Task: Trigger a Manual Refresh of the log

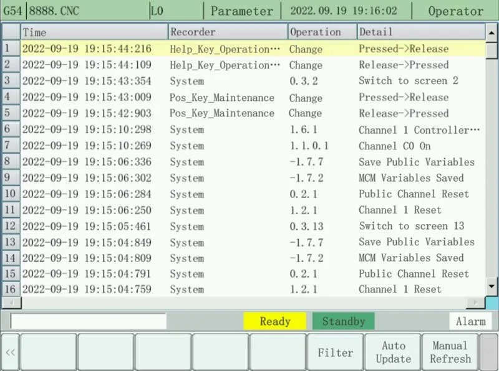Action: (x=450, y=352)
